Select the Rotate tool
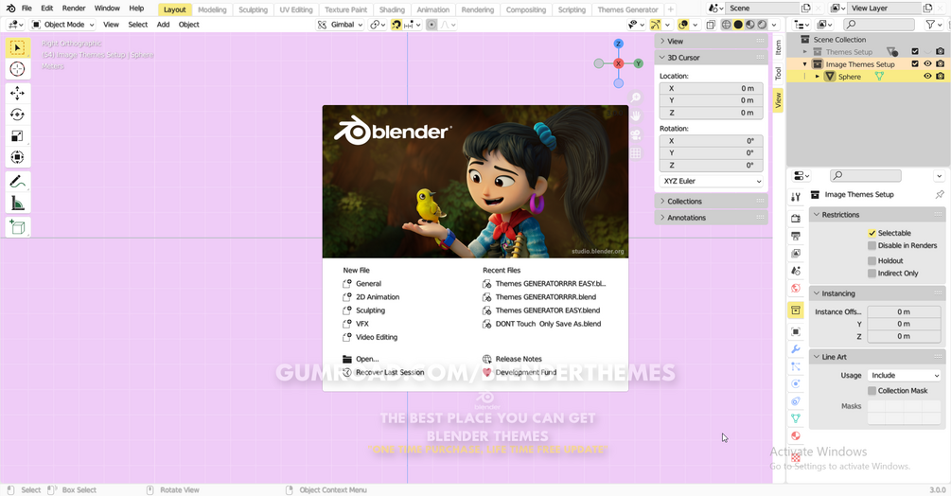 [18, 115]
